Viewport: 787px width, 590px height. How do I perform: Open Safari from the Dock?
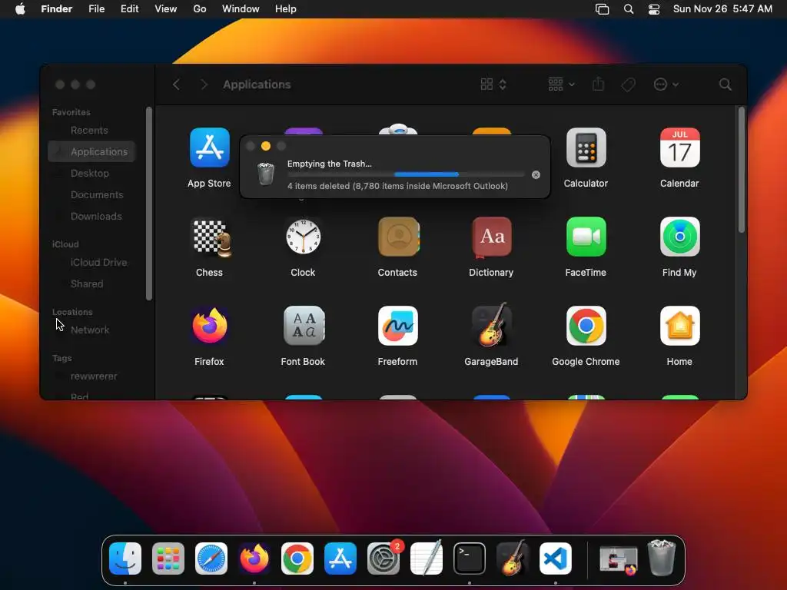[211, 559]
